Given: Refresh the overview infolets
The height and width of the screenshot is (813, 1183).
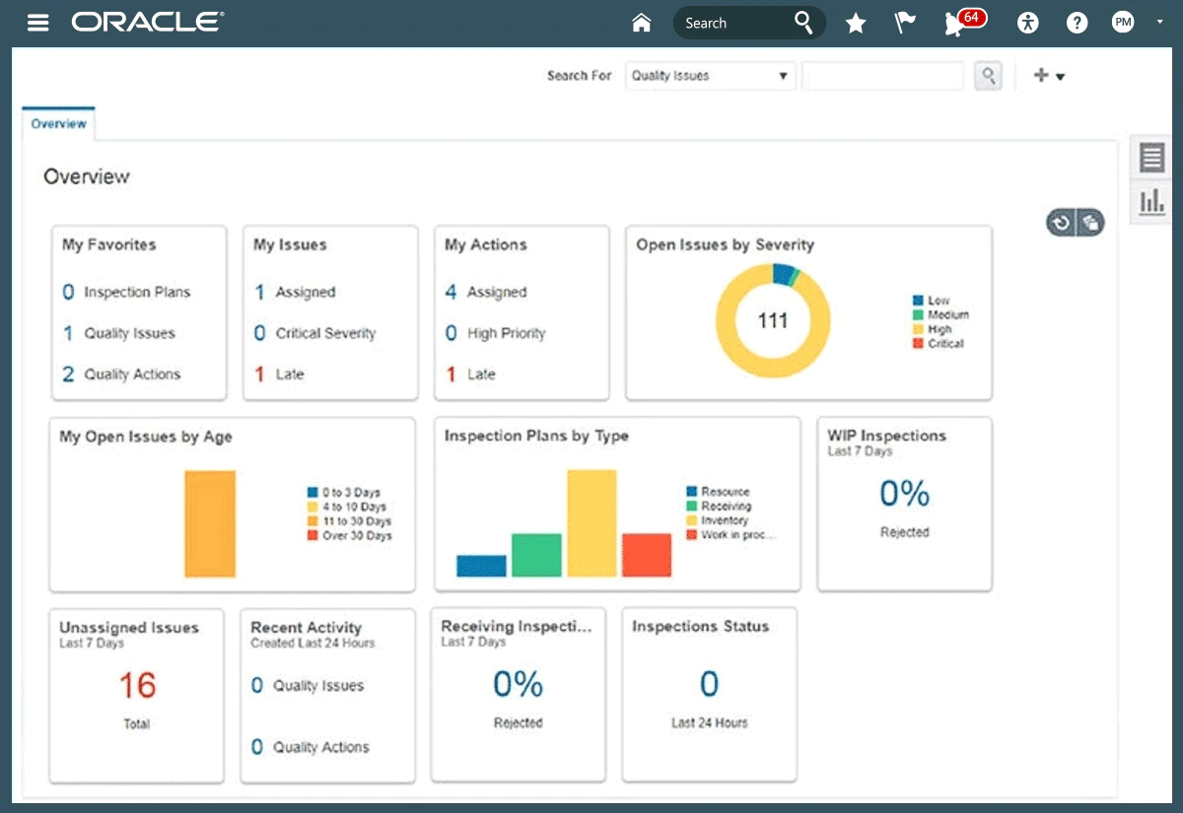Looking at the screenshot, I should [1062, 224].
